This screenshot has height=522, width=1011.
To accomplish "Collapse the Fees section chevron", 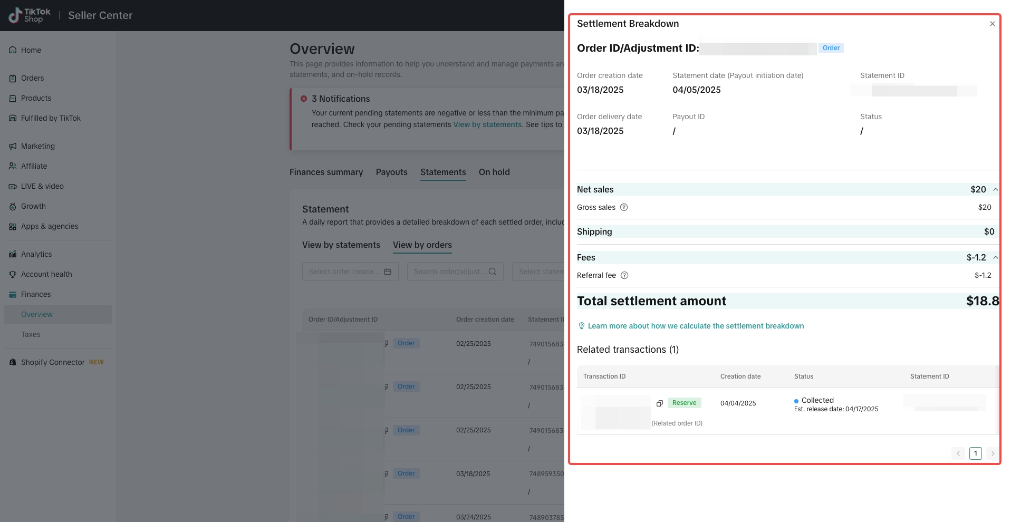I will (995, 257).
